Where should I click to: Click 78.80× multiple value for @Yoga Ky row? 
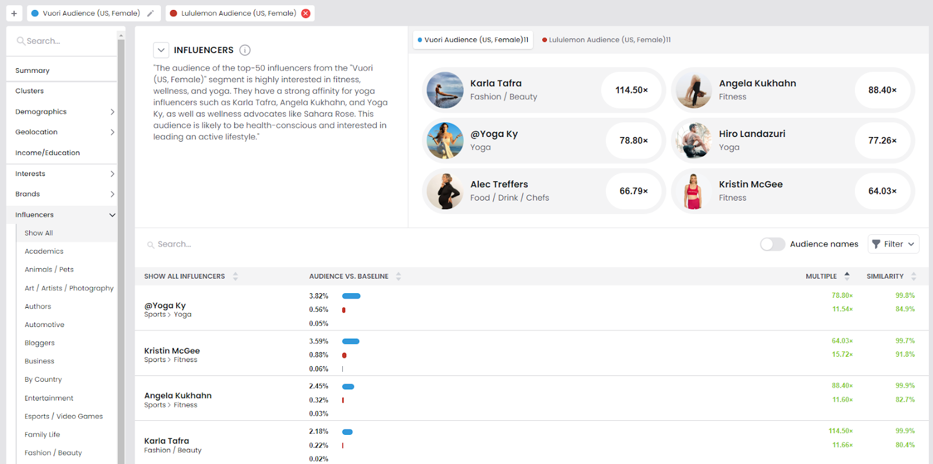(842, 296)
